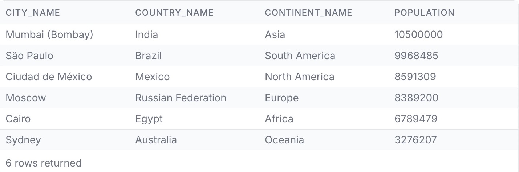Click the CITY_NAME column header
This screenshot has width=519, height=172.
pos(33,13)
